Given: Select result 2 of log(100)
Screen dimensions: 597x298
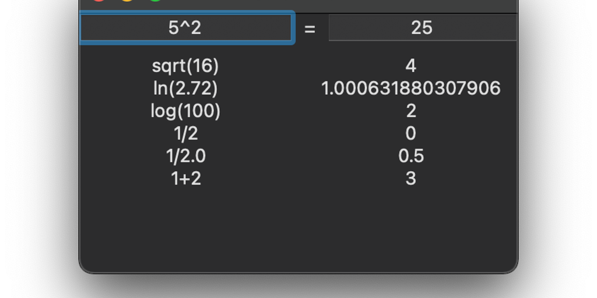Looking at the screenshot, I should point(410,111).
